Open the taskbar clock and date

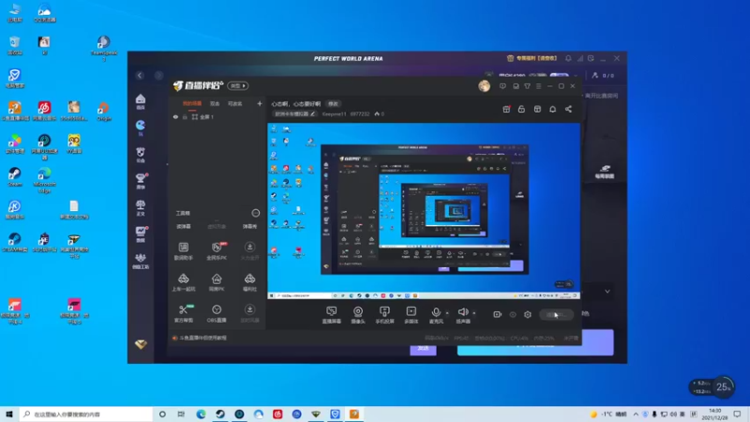pyautogui.click(x=714, y=414)
